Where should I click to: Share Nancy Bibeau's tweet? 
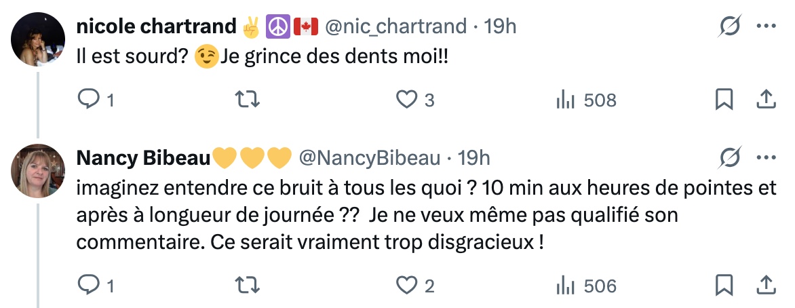click(x=766, y=286)
